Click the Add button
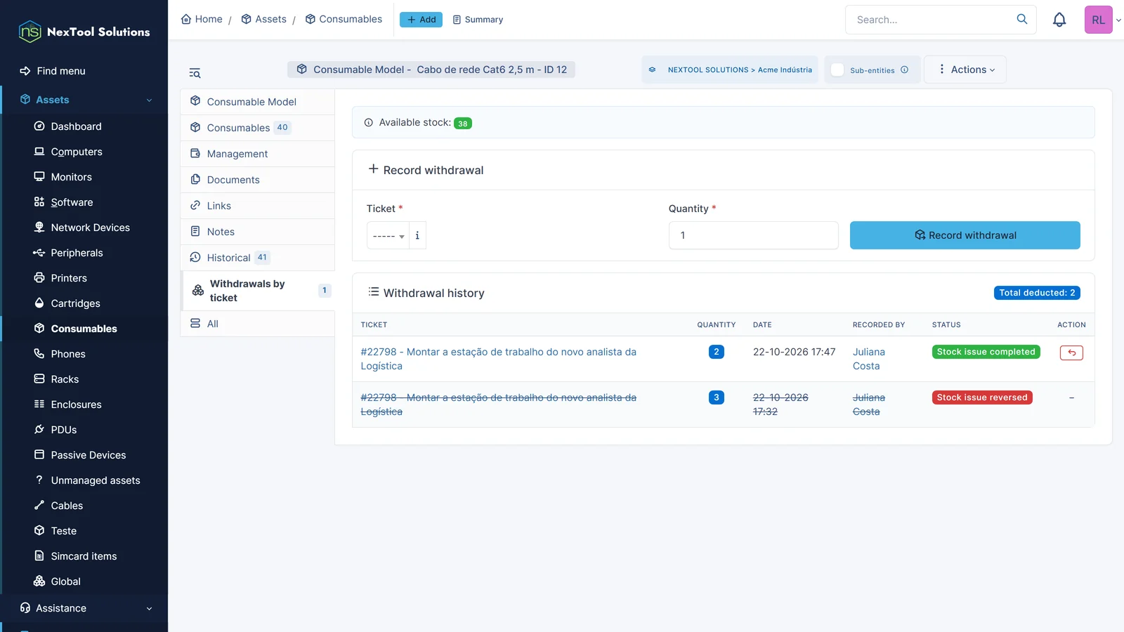Image resolution: width=1124 pixels, height=632 pixels. (421, 20)
